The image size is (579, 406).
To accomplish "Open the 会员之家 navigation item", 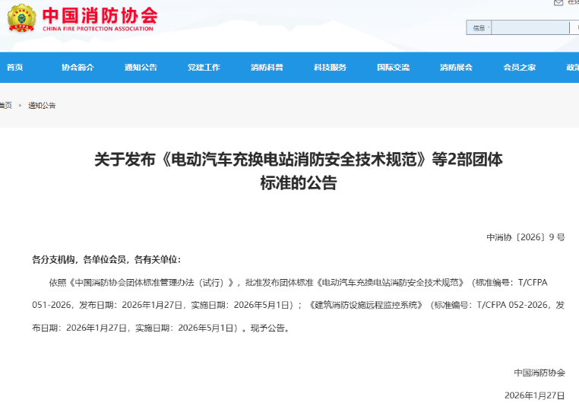I will [519, 68].
